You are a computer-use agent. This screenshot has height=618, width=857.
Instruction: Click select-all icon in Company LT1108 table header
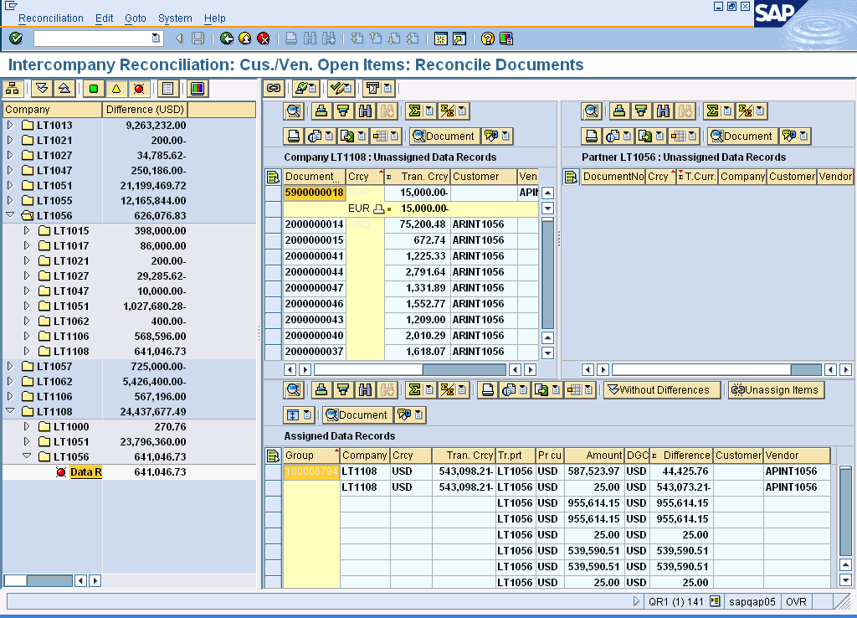pyautogui.click(x=274, y=177)
